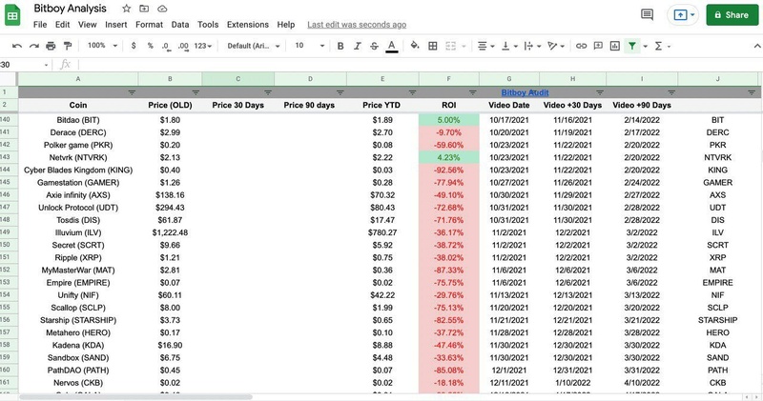This screenshot has width=763, height=401.
Task: Open text rotation dropdown
Action: click(x=556, y=46)
